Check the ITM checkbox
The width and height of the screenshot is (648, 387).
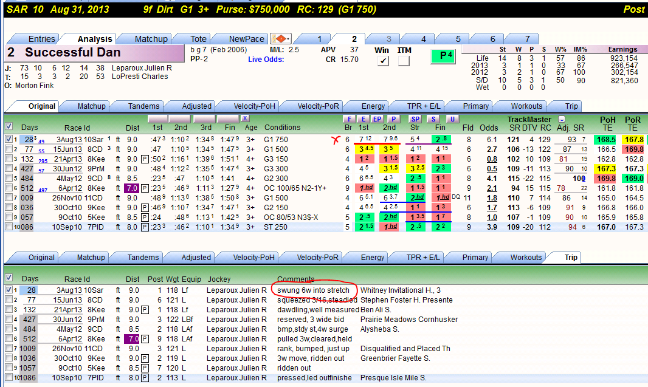coord(404,61)
